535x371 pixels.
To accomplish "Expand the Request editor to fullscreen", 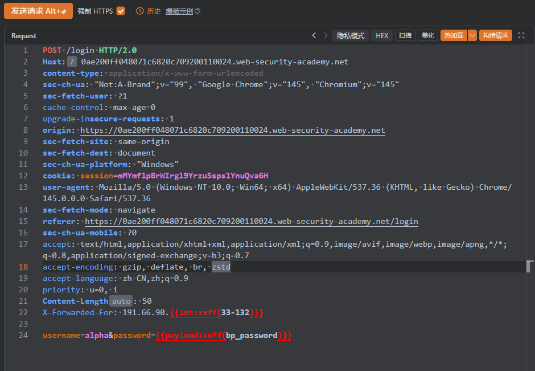I will (x=521, y=35).
